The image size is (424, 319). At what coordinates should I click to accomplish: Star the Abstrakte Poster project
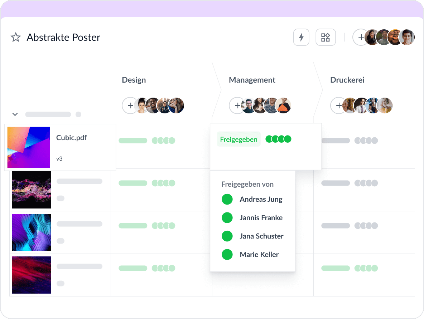[16, 37]
